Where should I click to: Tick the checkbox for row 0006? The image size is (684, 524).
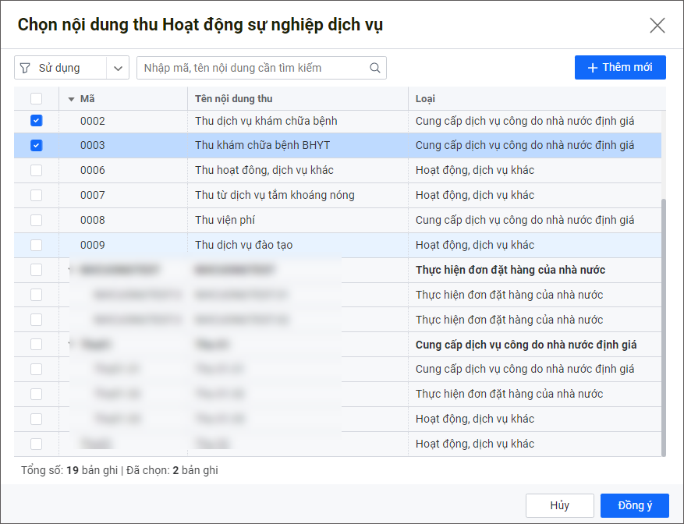pyautogui.click(x=37, y=170)
